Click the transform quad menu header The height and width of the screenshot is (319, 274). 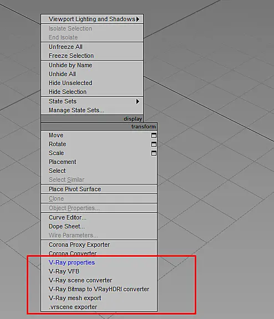(99, 127)
